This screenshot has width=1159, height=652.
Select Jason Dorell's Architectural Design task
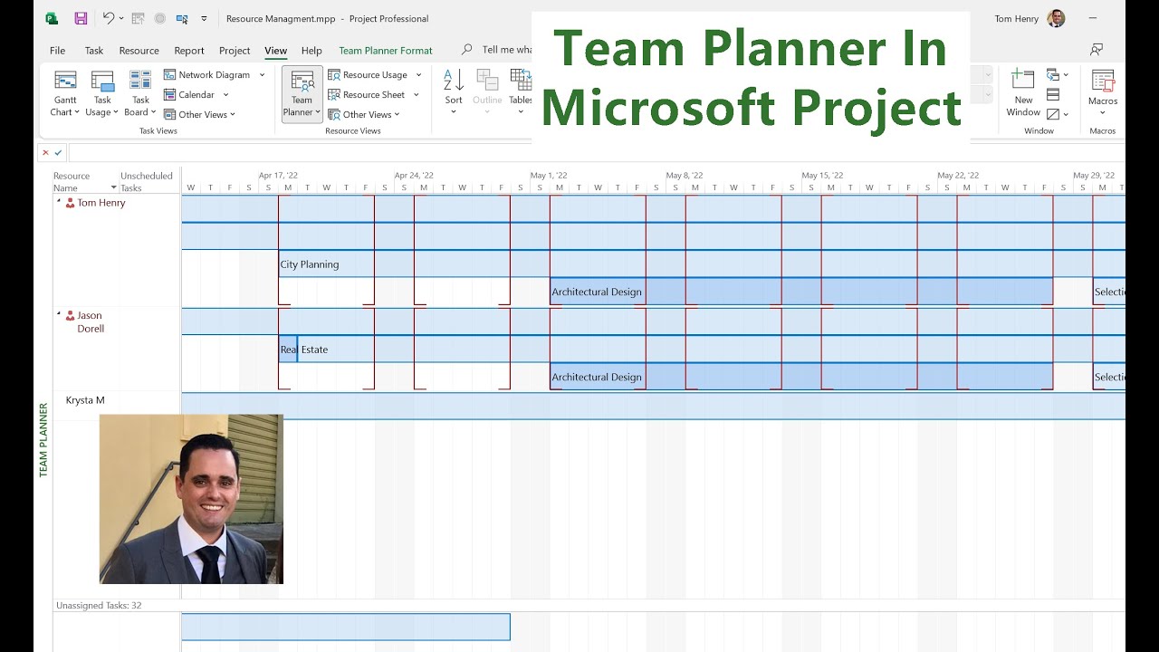pos(801,377)
